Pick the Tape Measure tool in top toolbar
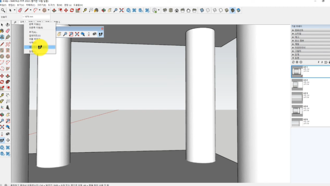 pos(85,10)
